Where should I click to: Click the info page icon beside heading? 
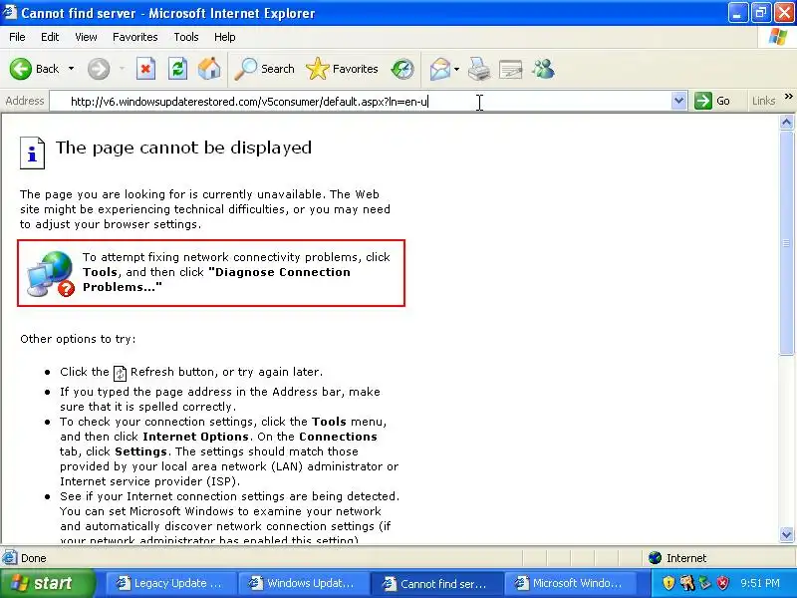click(32, 152)
